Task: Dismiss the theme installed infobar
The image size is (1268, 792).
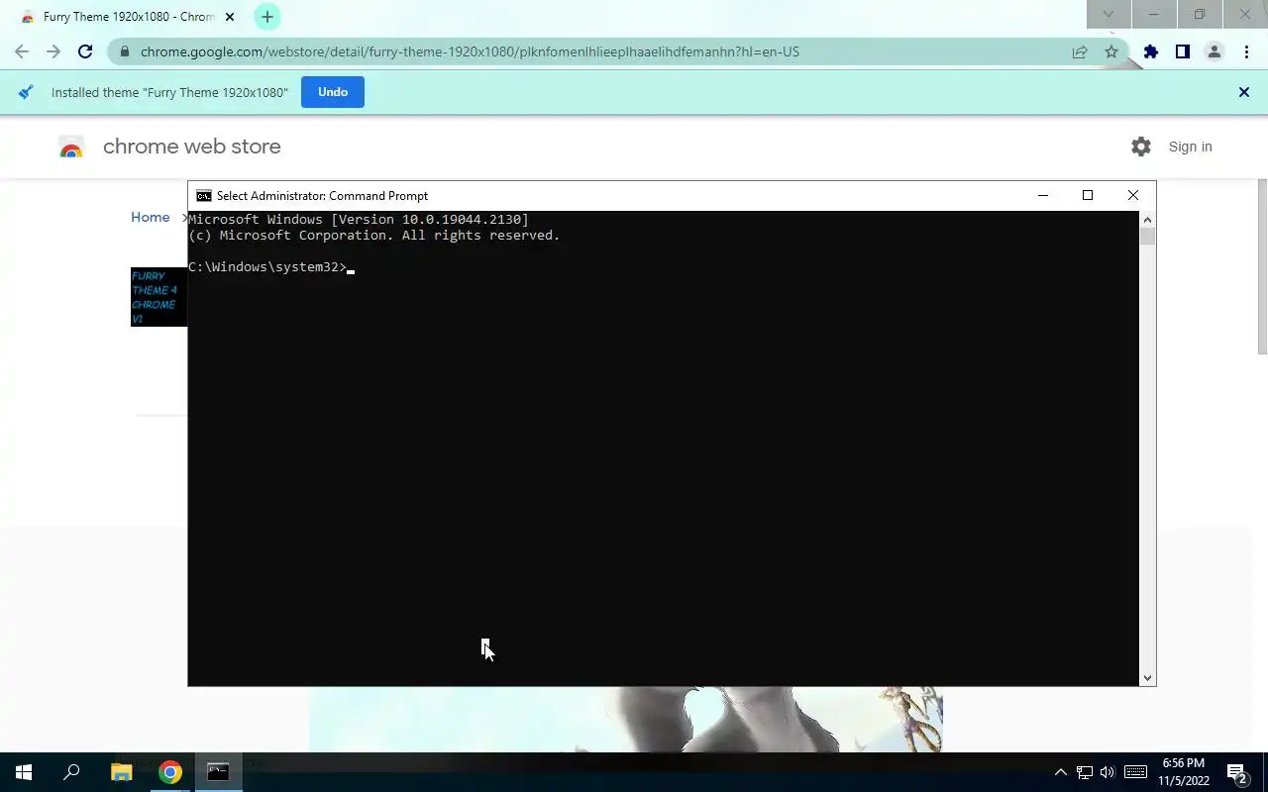Action: [x=1244, y=92]
